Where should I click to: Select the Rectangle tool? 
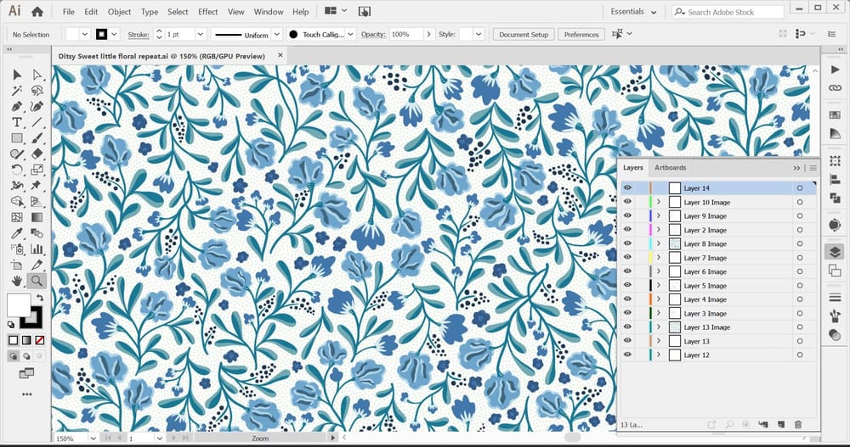click(17, 138)
